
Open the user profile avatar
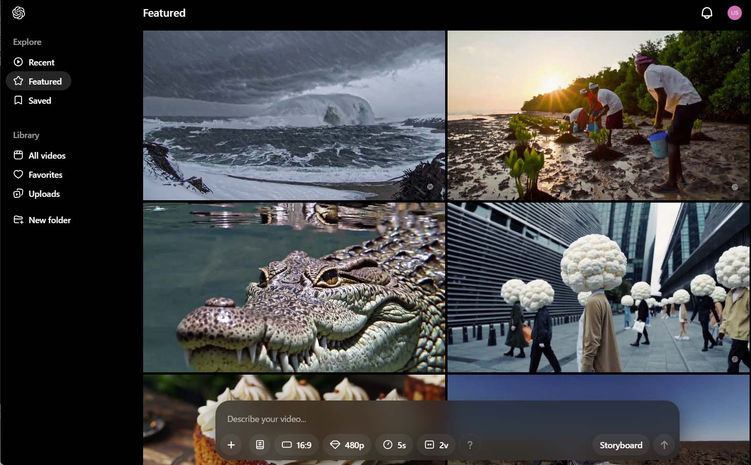[x=734, y=13]
